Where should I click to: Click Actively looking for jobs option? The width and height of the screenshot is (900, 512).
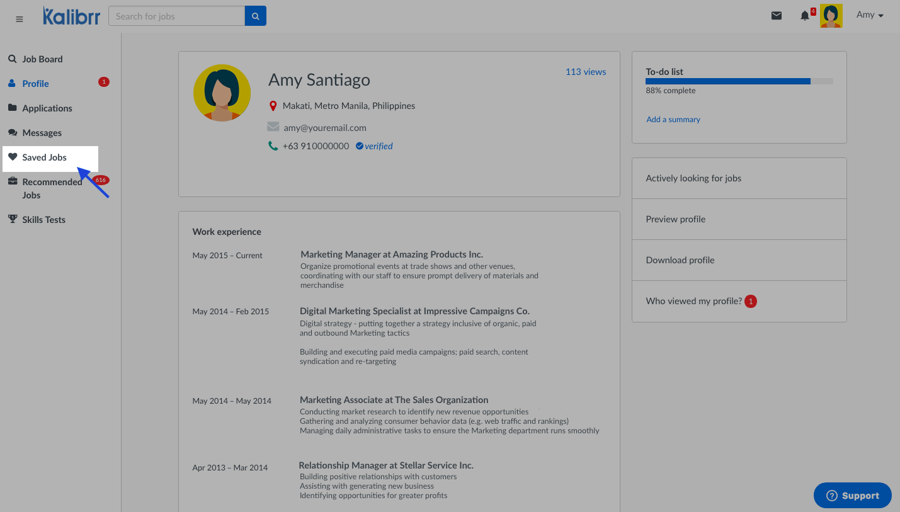pyautogui.click(x=693, y=178)
